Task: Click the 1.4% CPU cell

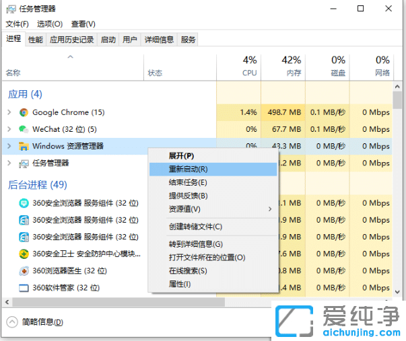Action: click(239, 112)
